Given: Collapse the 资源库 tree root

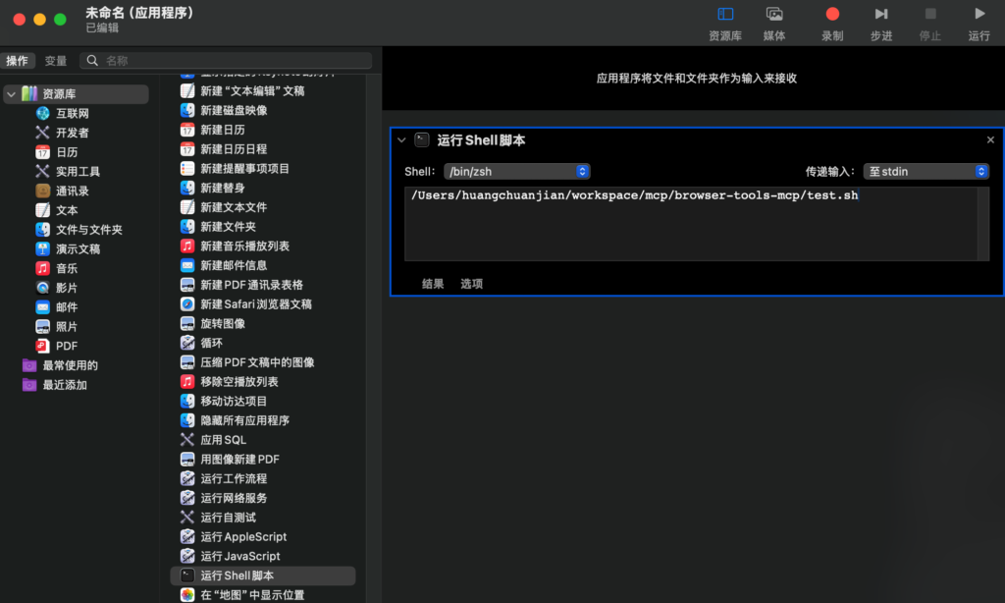Looking at the screenshot, I should coord(11,94).
